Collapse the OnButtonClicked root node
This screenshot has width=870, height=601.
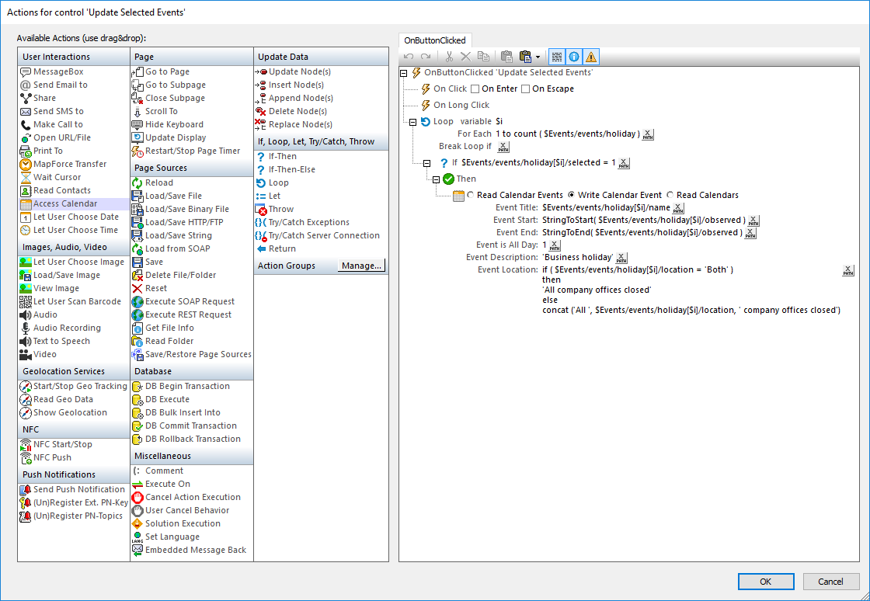403,71
